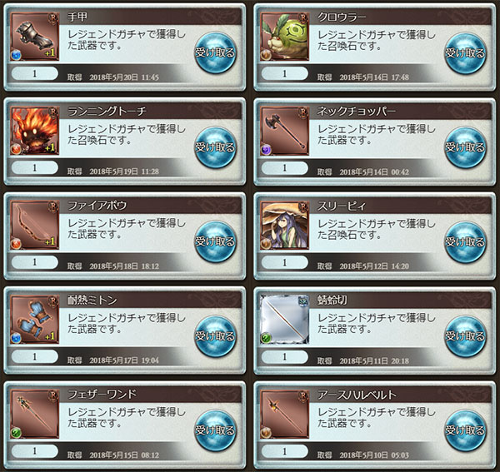This screenshot has height=472, width=500.
Task: Select the クロウラー green summon icon
Action: coord(285,37)
